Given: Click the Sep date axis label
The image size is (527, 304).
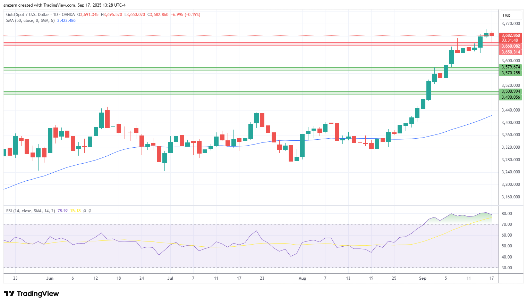Looking at the screenshot, I should click(x=423, y=278).
